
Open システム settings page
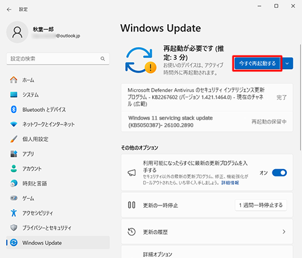point(58,95)
